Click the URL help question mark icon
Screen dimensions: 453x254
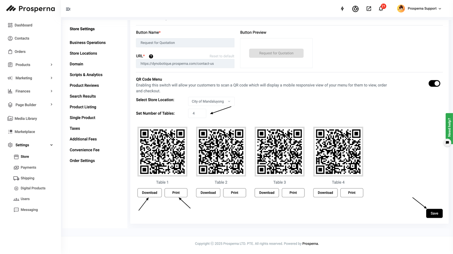point(151,56)
